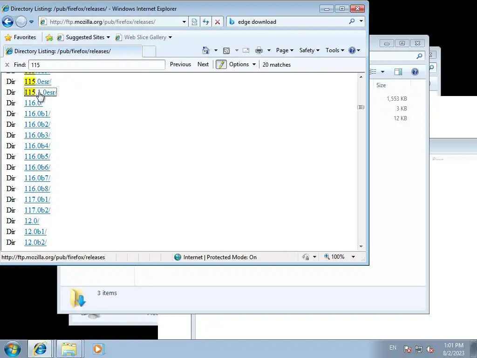The image size is (477, 358).
Task: Click the scrollbar down arrow
Action: pos(361,246)
